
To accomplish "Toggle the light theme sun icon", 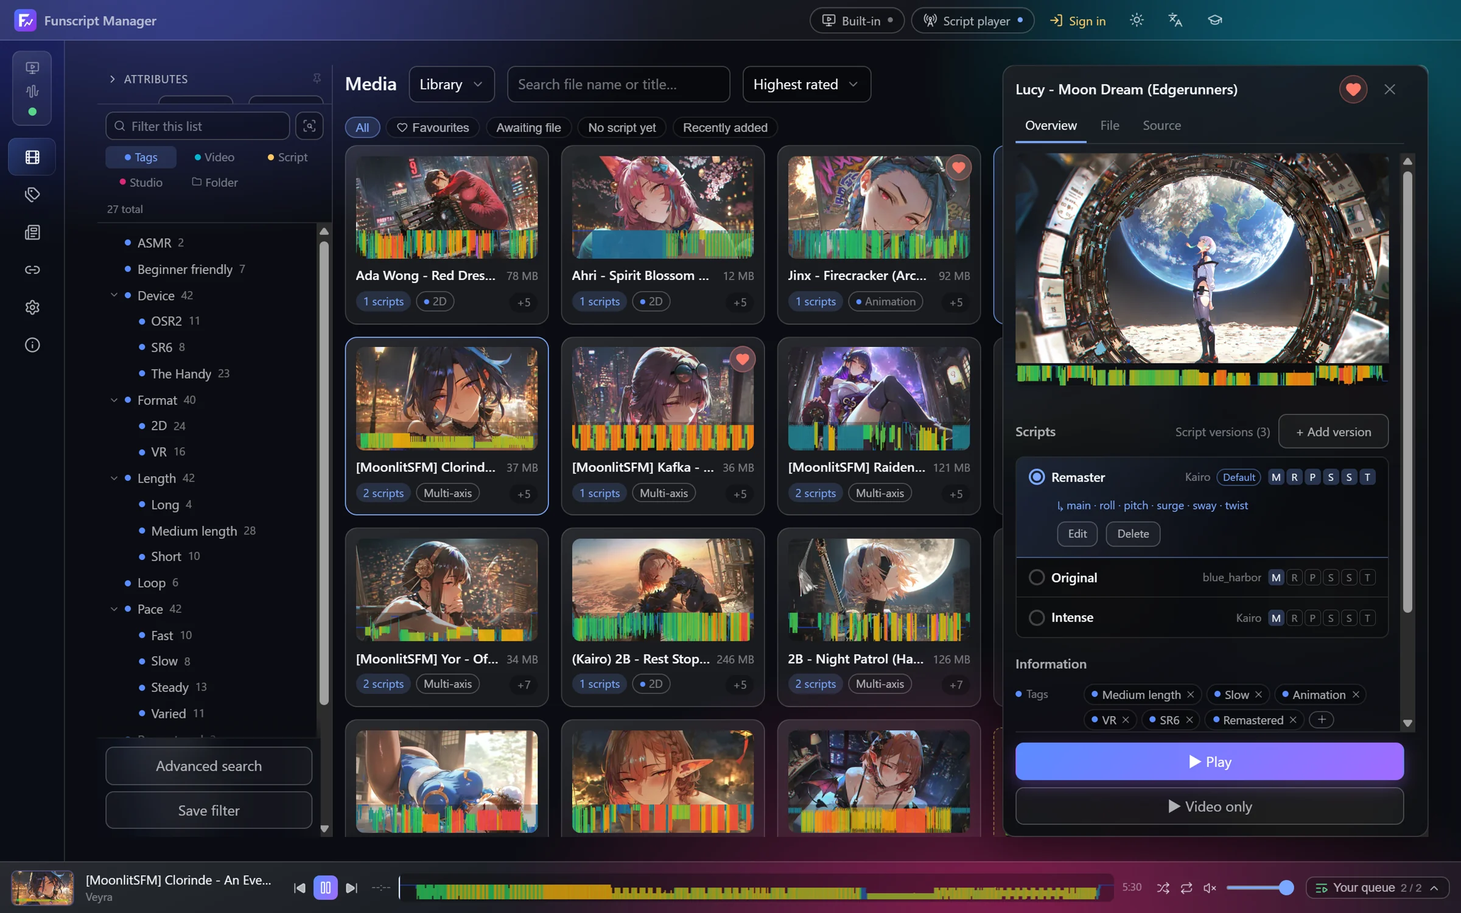I will point(1137,20).
